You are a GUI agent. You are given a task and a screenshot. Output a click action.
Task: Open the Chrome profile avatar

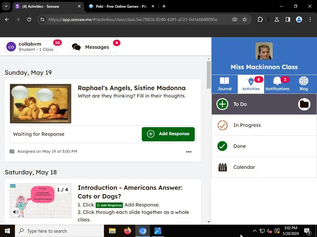coord(299,19)
